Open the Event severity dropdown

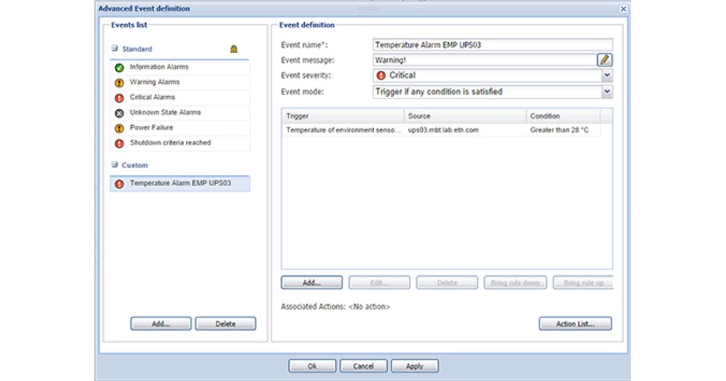(607, 76)
